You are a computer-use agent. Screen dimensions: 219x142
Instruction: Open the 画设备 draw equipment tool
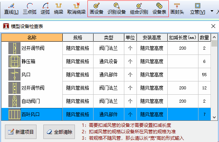tap(96, 9)
